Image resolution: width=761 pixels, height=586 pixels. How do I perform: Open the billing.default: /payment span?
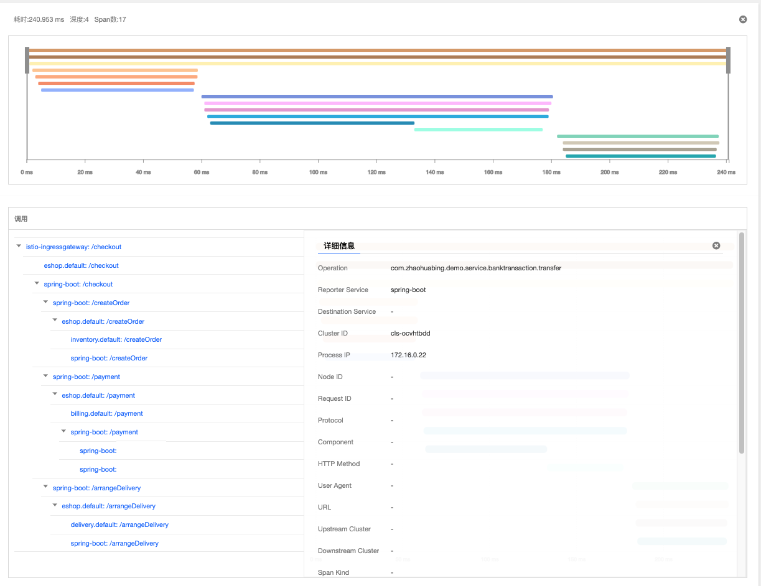[106, 413]
